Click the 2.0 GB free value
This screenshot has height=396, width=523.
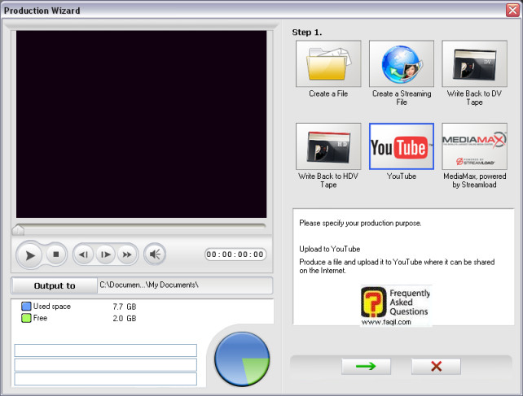pyautogui.click(x=125, y=319)
